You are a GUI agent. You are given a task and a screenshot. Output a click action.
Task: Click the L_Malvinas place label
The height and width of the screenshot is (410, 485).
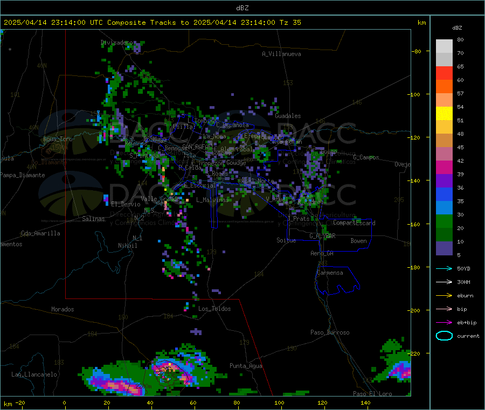(x=212, y=200)
